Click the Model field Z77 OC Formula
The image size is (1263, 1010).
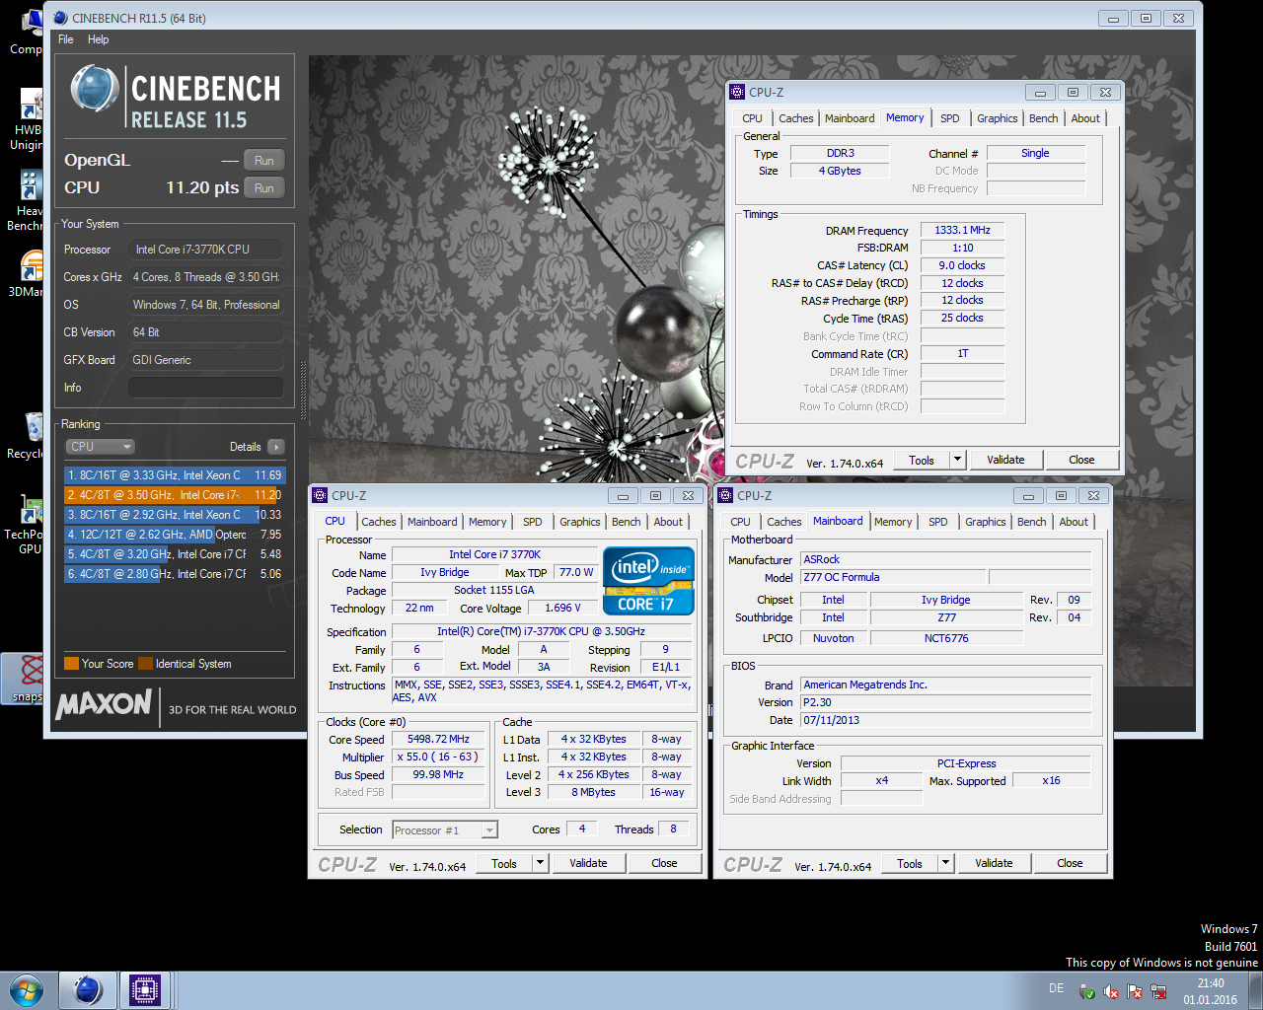[893, 577]
